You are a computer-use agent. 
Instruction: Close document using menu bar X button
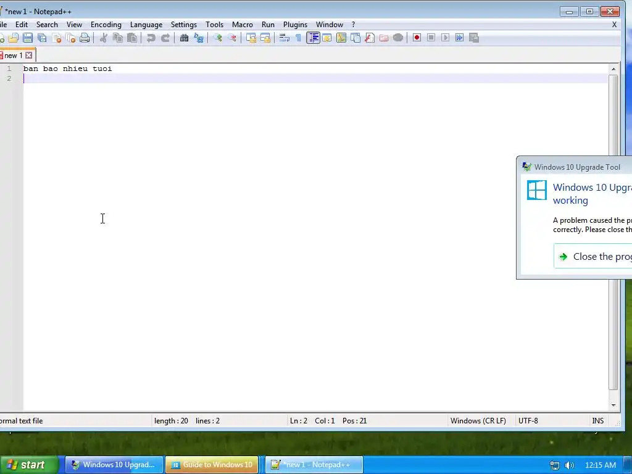[614, 25]
